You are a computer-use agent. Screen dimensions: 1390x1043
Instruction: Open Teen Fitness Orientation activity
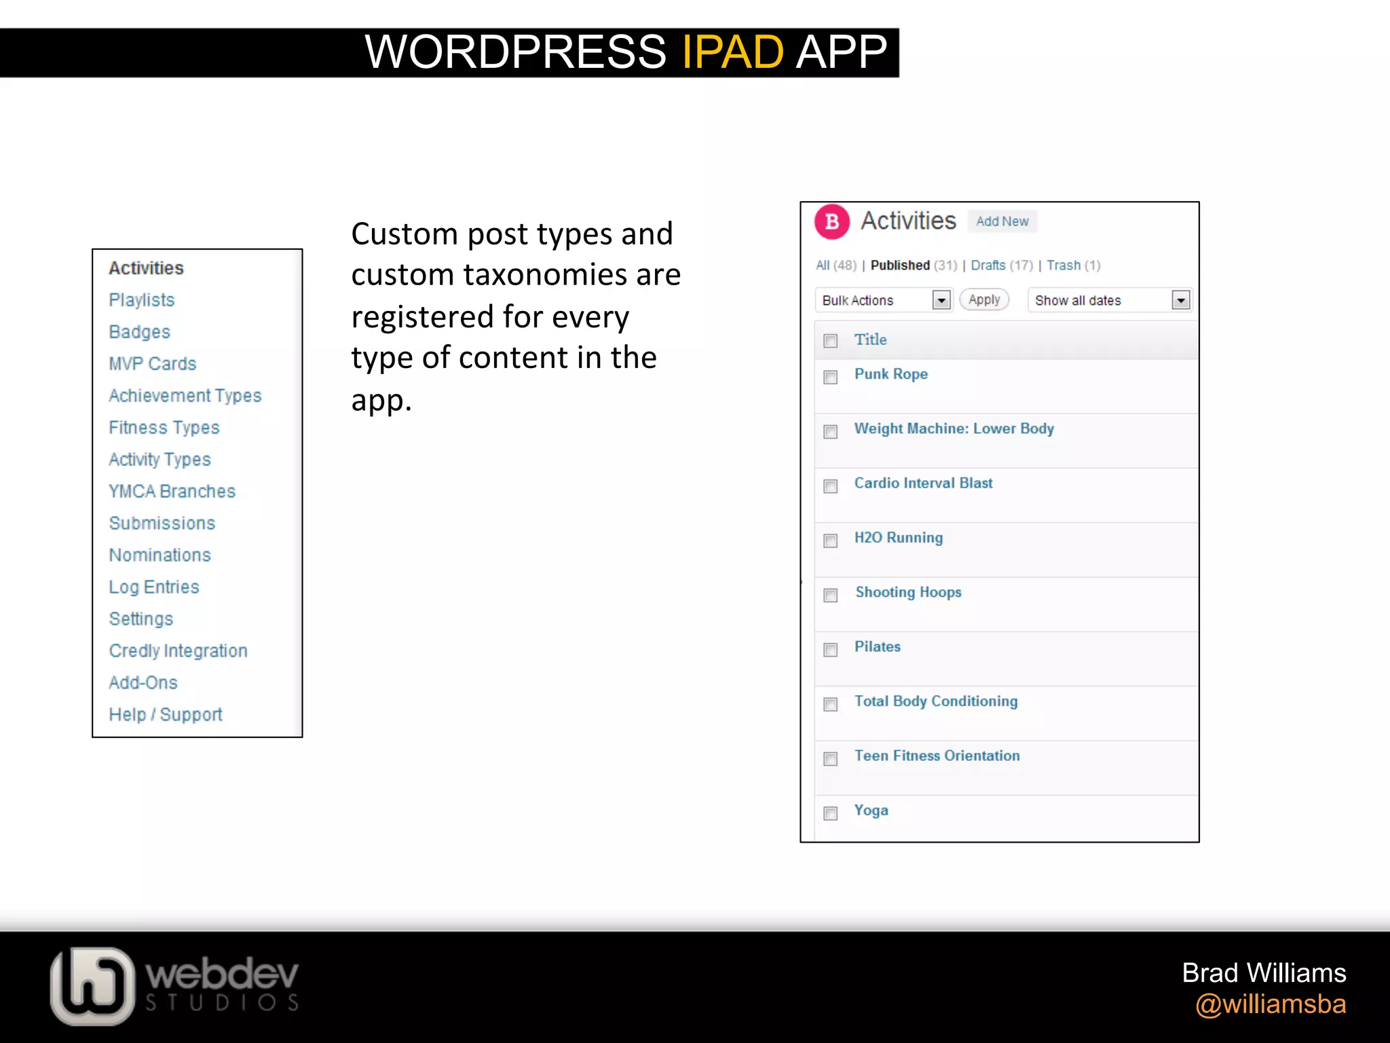pyautogui.click(x=937, y=756)
